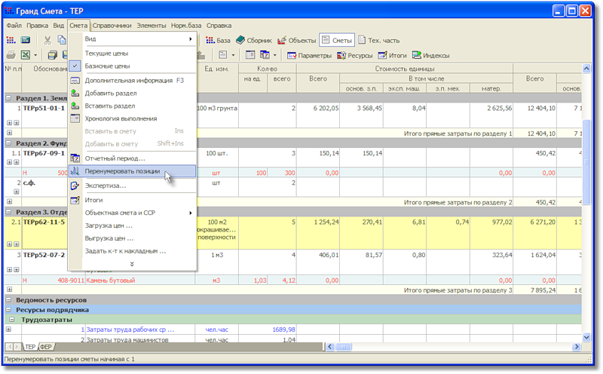Image resolution: width=603 pixels, height=374 pixels.
Task: Collapse Раздел 3 section
Action: (x=8, y=212)
